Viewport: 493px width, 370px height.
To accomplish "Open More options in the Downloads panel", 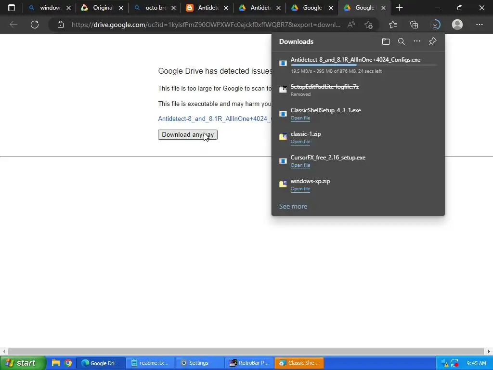I will pyautogui.click(x=417, y=41).
